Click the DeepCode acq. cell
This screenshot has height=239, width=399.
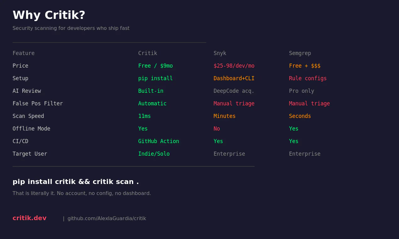(x=234, y=91)
